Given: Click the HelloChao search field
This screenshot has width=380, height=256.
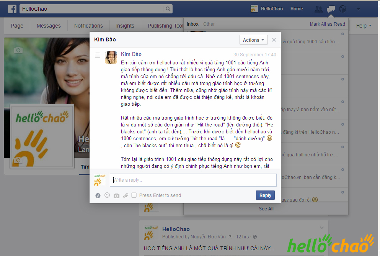Looking at the screenshot, I should pos(91,9).
